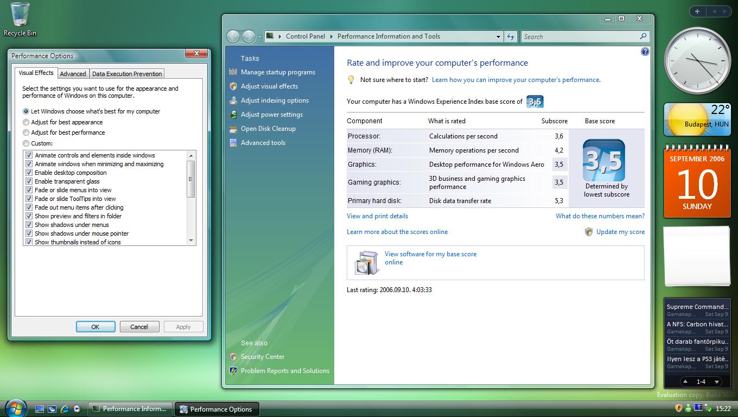Click the feed gadget next-page arrow

pyautogui.click(x=716, y=382)
